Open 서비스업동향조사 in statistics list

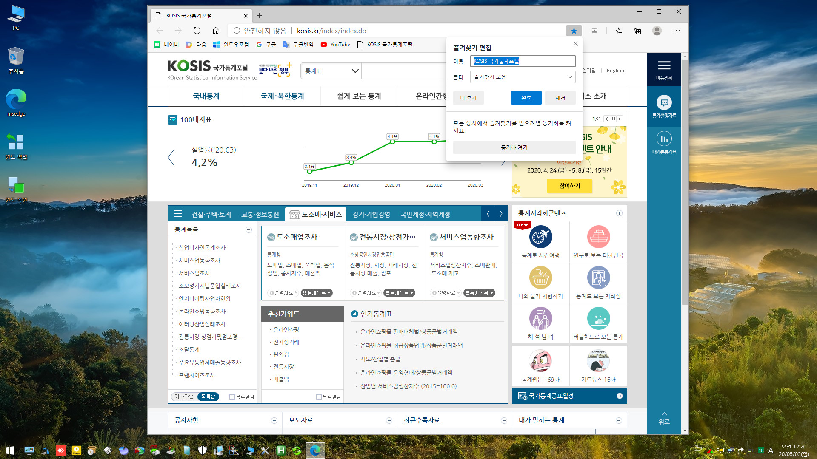(x=200, y=261)
